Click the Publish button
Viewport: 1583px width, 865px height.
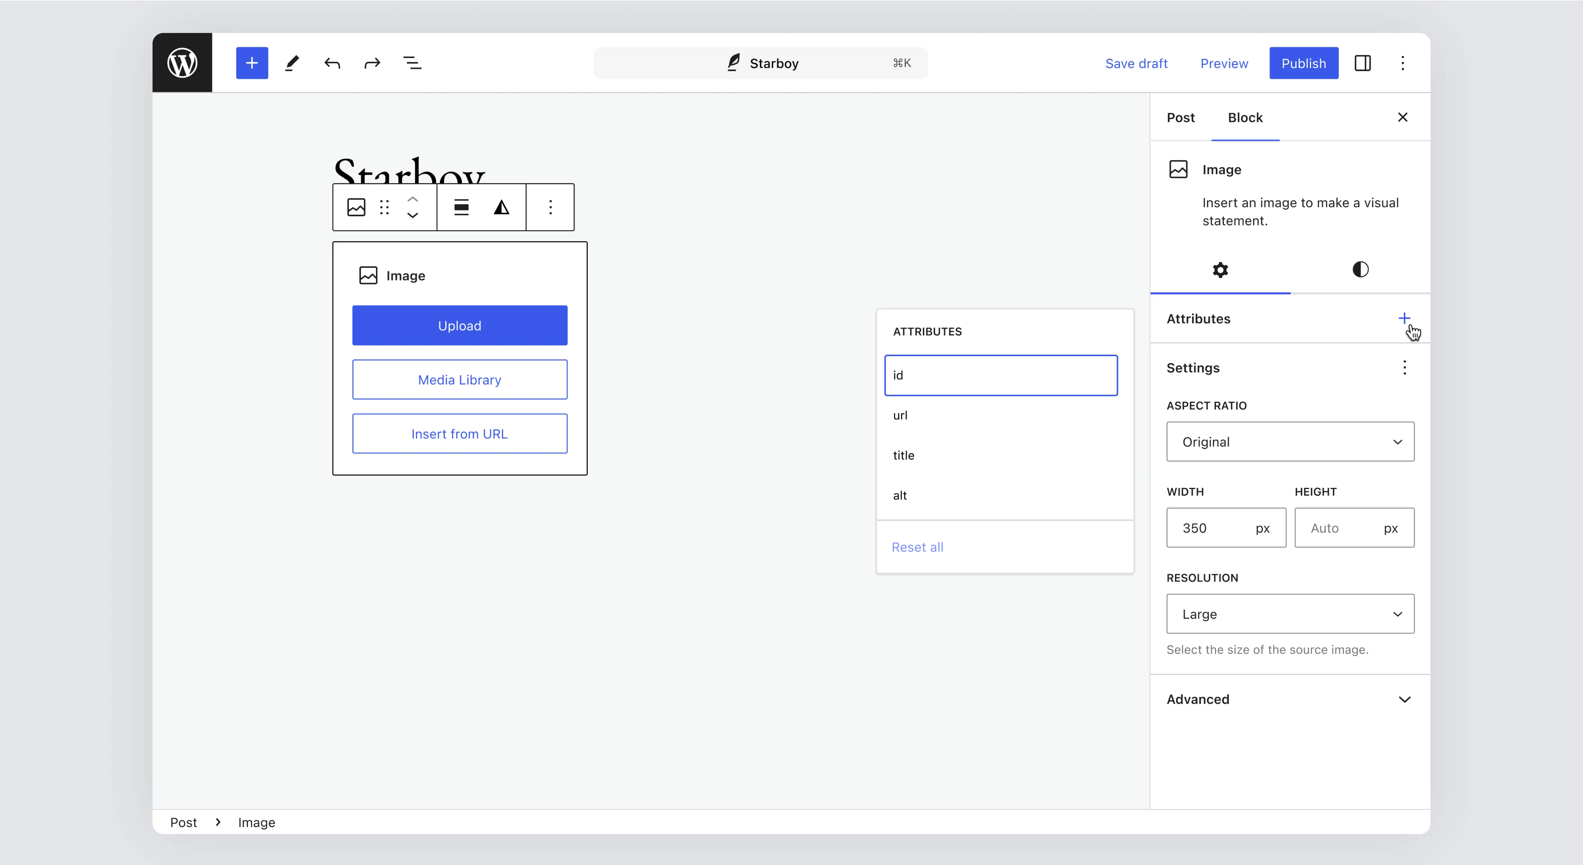1303,63
